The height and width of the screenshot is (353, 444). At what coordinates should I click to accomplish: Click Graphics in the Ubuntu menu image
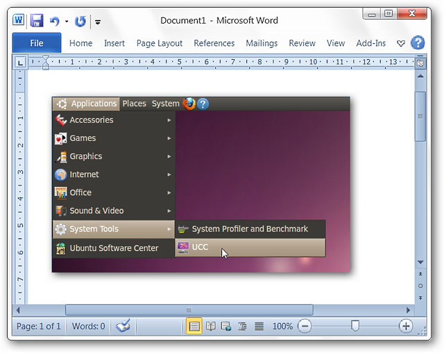[x=114, y=156]
